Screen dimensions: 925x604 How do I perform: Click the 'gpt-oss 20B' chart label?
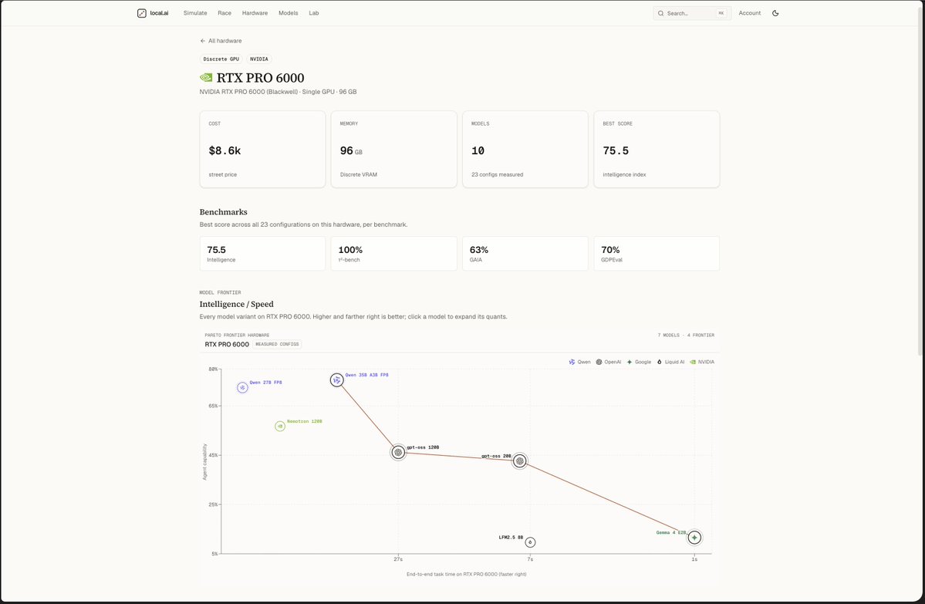point(496,456)
